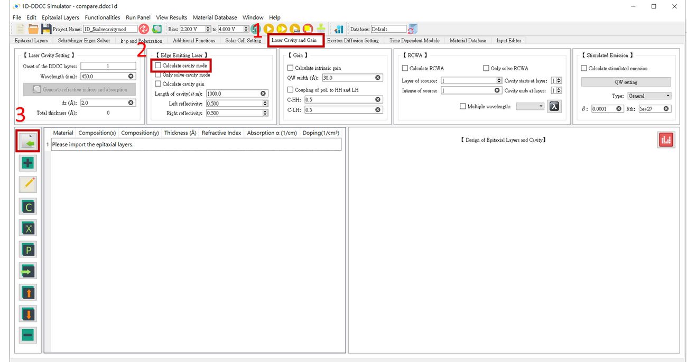Click the red chart icon in design panel
The height and width of the screenshot is (362, 687).
(x=666, y=140)
